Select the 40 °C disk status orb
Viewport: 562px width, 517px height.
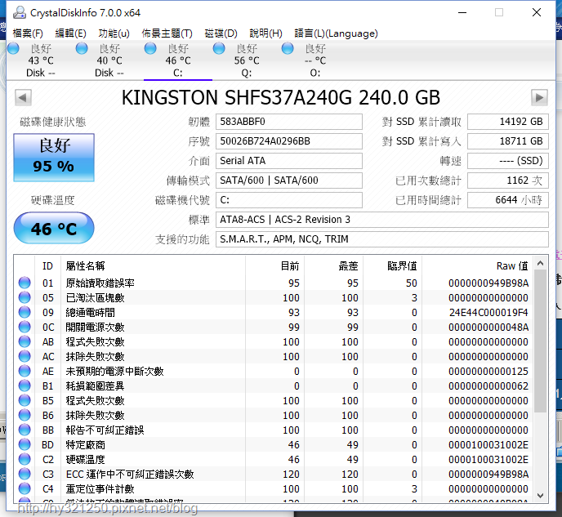(82, 48)
